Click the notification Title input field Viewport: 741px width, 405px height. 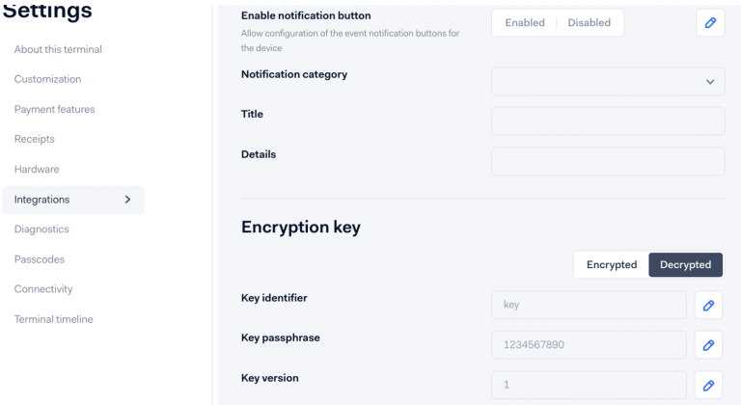(608, 121)
